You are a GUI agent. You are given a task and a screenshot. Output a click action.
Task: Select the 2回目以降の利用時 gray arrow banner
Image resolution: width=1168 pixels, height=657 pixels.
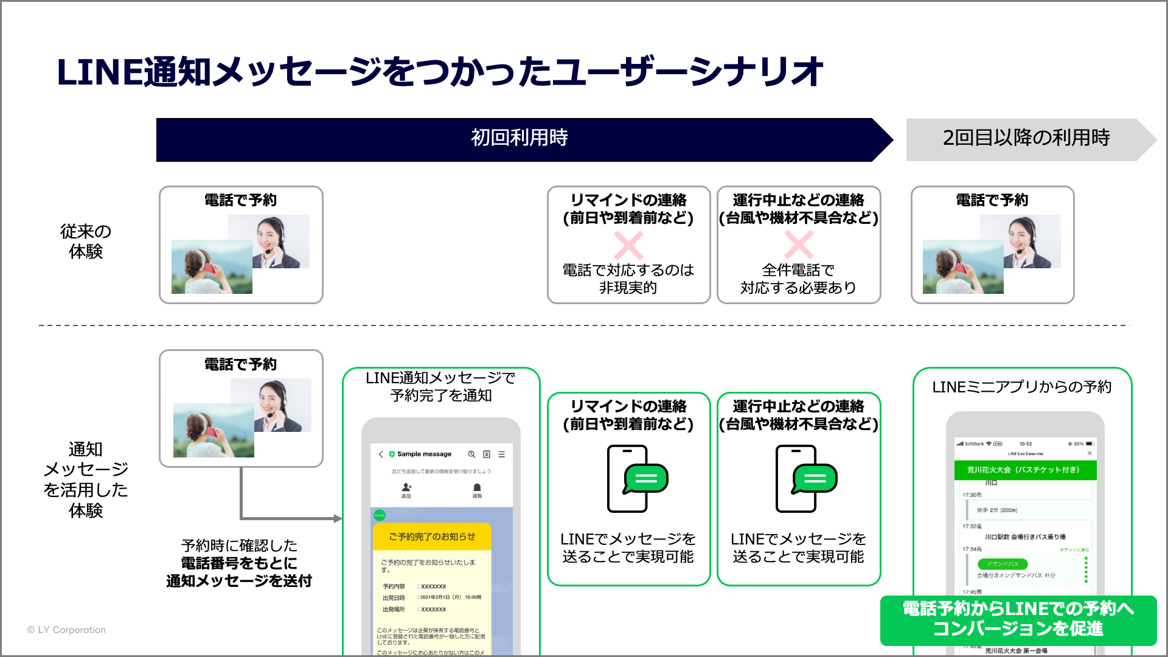pyautogui.click(x=1031, y=139)
